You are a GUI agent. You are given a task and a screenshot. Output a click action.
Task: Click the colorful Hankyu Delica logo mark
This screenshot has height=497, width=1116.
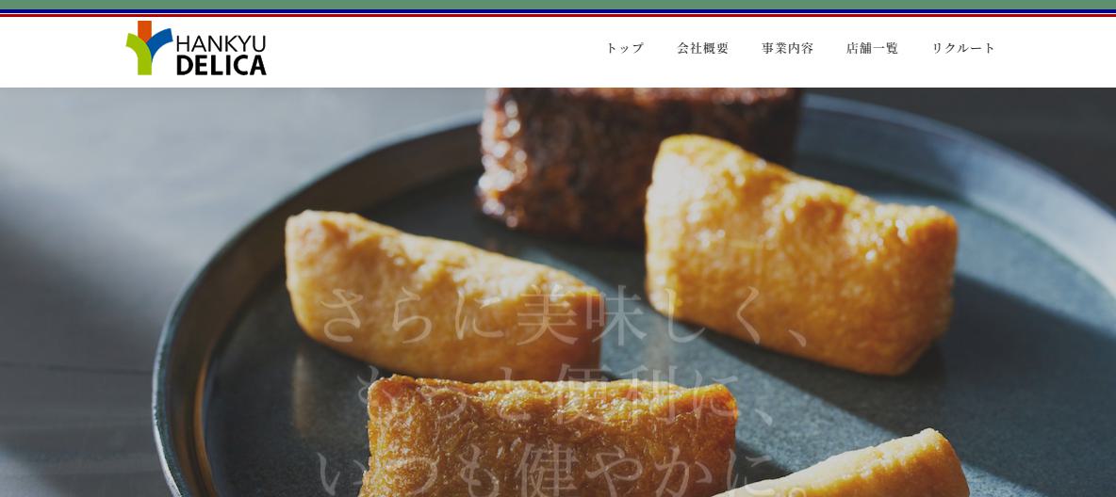point(149,48)
